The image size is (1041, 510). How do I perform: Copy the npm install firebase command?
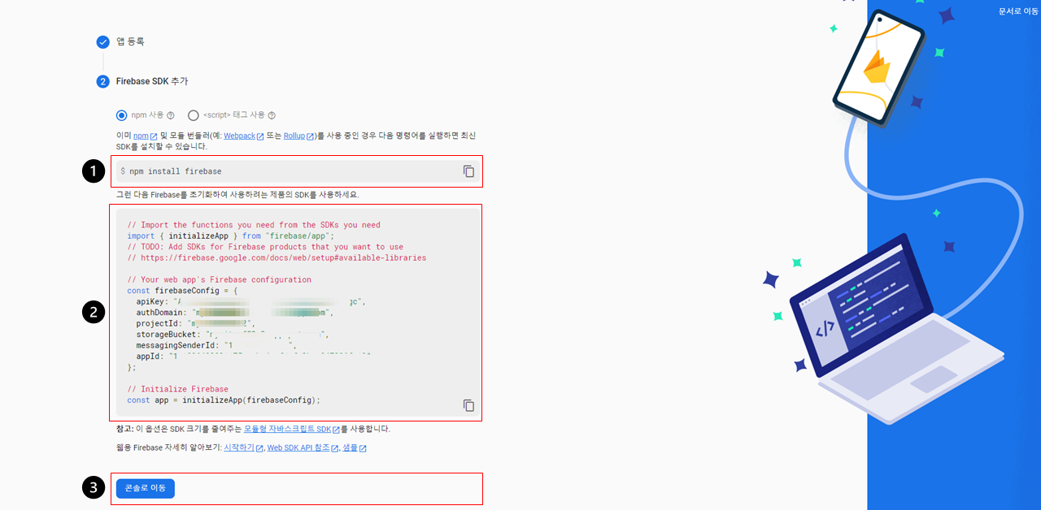(x=468, y=171)
